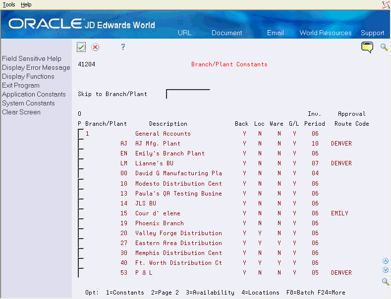391x299 pixels.
Task: Click the page down arrow icon
Action: tap(386, 270)
